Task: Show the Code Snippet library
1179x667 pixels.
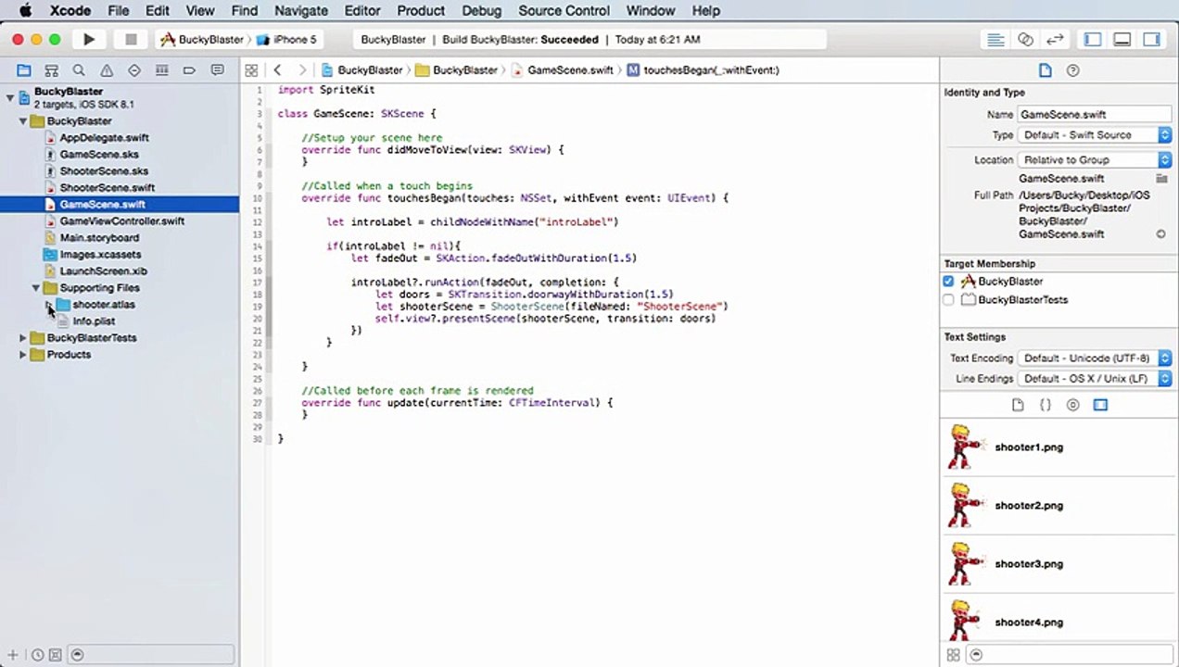Action: pos(1046,405)
